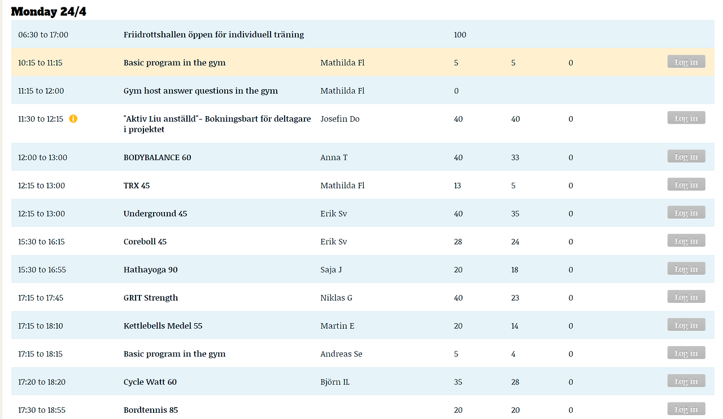Click Log in for Coreboll 45
Image resolution: width=723 pixels, height=419 pixels.
686,240
